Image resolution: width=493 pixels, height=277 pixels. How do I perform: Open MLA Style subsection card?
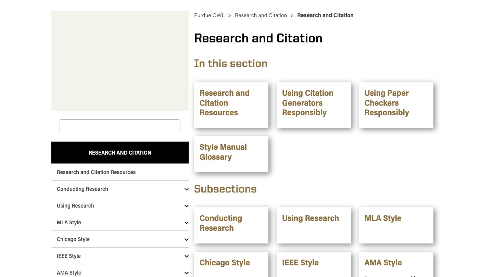point(396,225)
